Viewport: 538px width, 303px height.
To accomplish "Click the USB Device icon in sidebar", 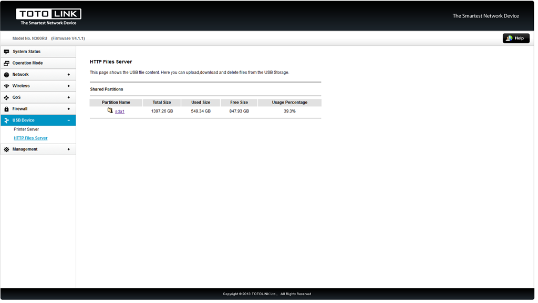I will (6, 120).
